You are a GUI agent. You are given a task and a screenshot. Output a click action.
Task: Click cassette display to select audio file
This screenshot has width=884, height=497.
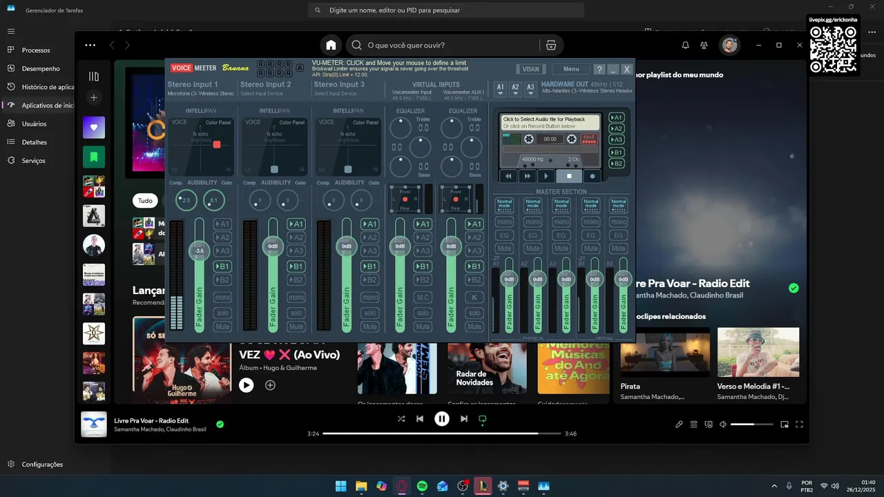[x=550, y=122]
